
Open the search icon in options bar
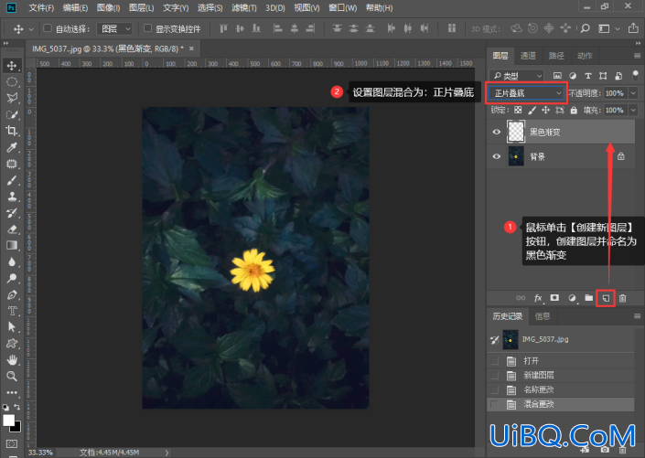(585, 28)
